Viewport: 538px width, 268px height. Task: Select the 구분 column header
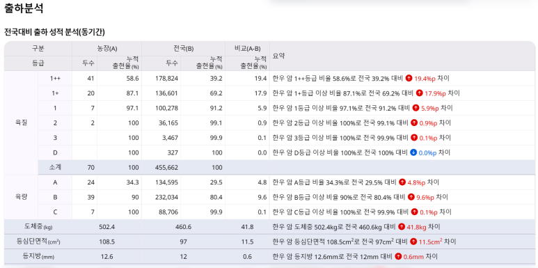[x=38, y=49]
